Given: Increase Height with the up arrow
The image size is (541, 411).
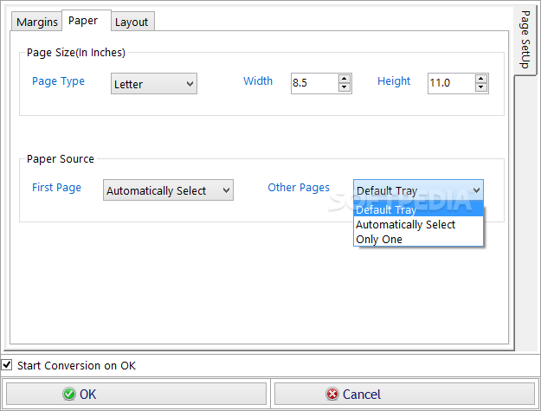Looking at the screenshot, I should click(481, 79).
